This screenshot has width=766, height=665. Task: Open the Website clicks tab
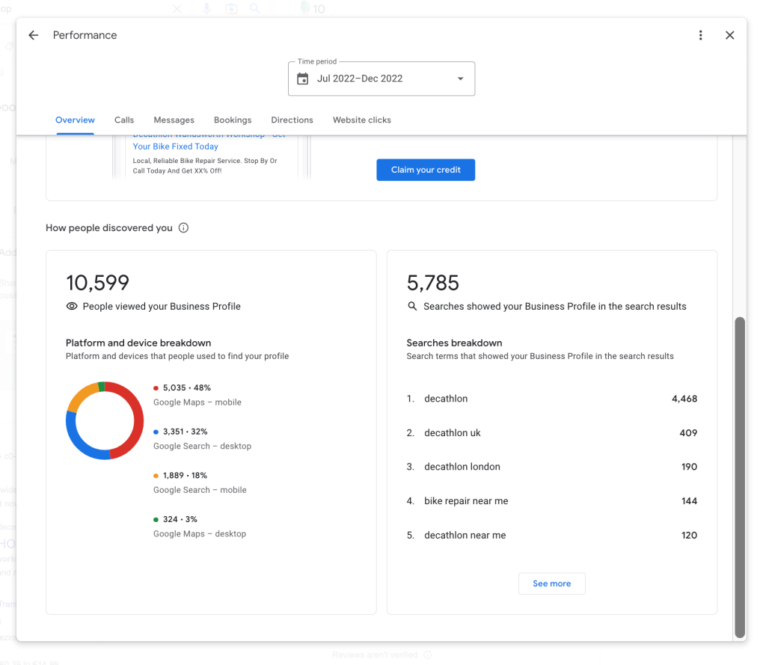(x=362, y=120)
